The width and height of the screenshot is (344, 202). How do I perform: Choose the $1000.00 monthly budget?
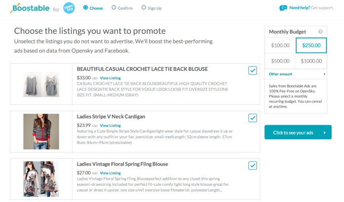click(312, 61)
